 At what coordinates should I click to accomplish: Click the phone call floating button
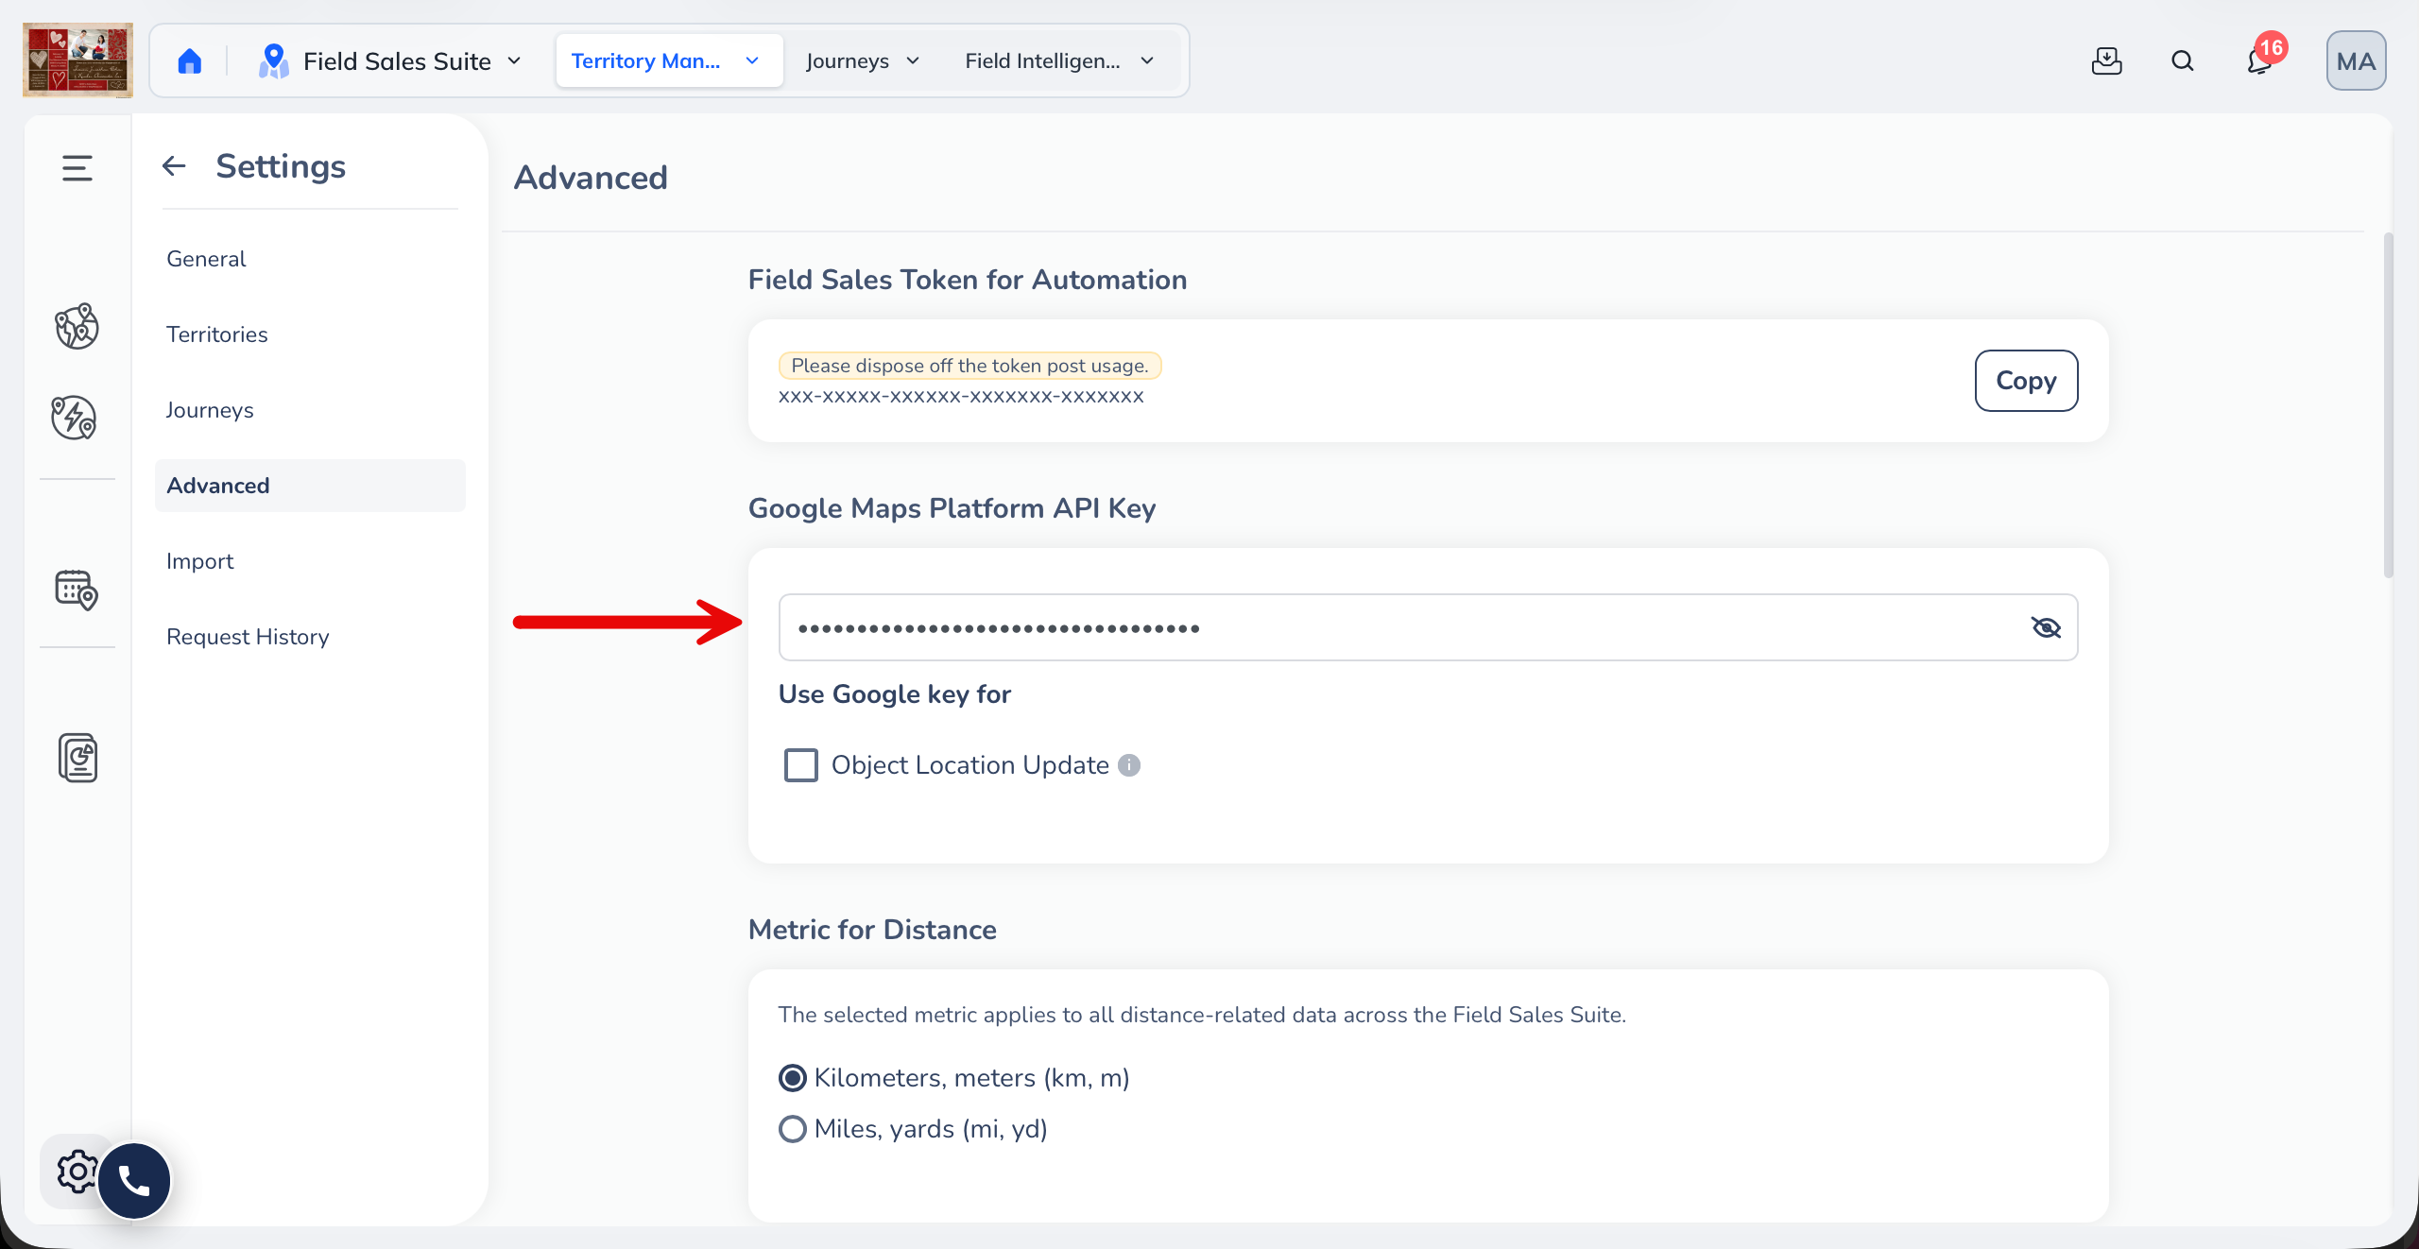(134, 1180)
